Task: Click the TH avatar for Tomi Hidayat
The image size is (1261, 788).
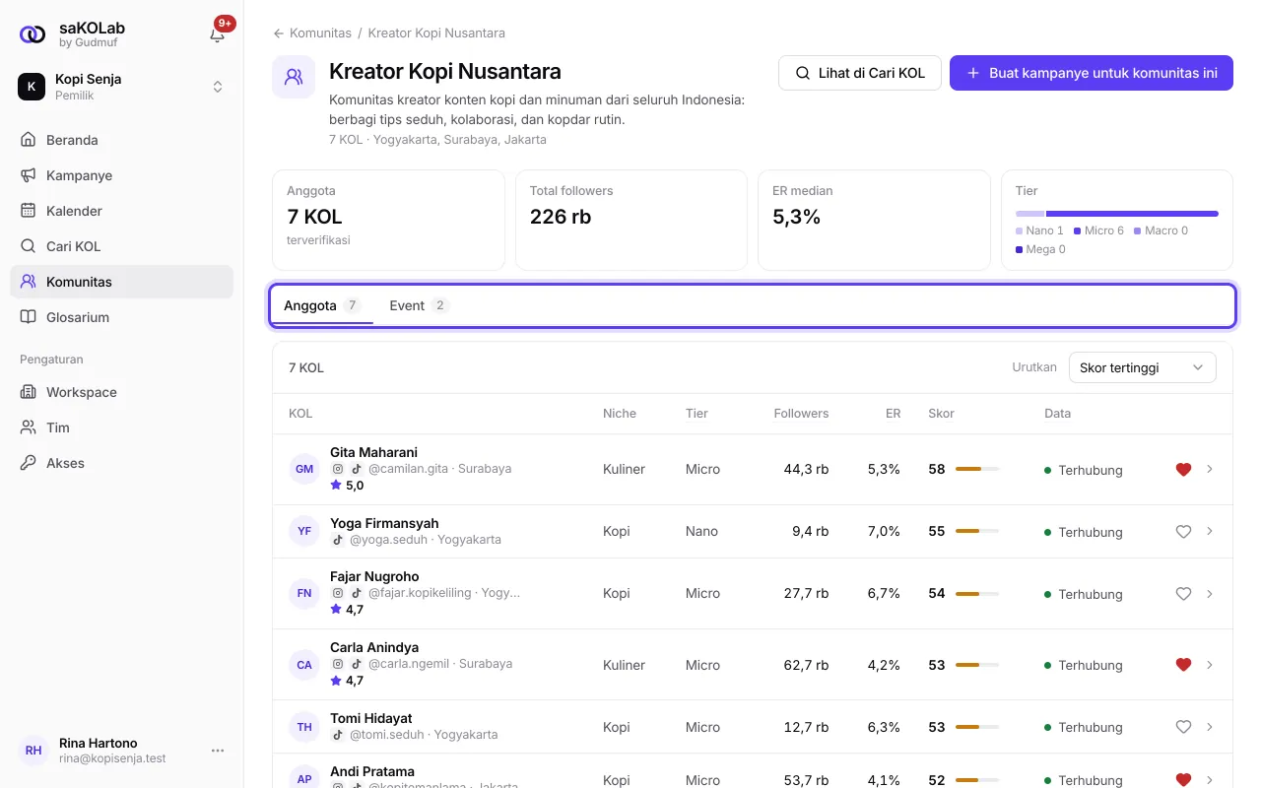Action: (x=304, y=727)
